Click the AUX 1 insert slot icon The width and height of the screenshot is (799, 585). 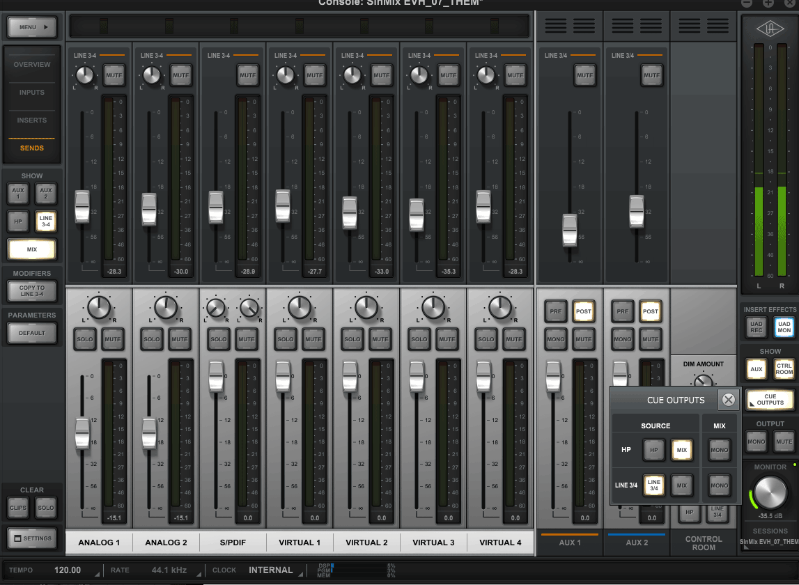[x=570, y=26]
